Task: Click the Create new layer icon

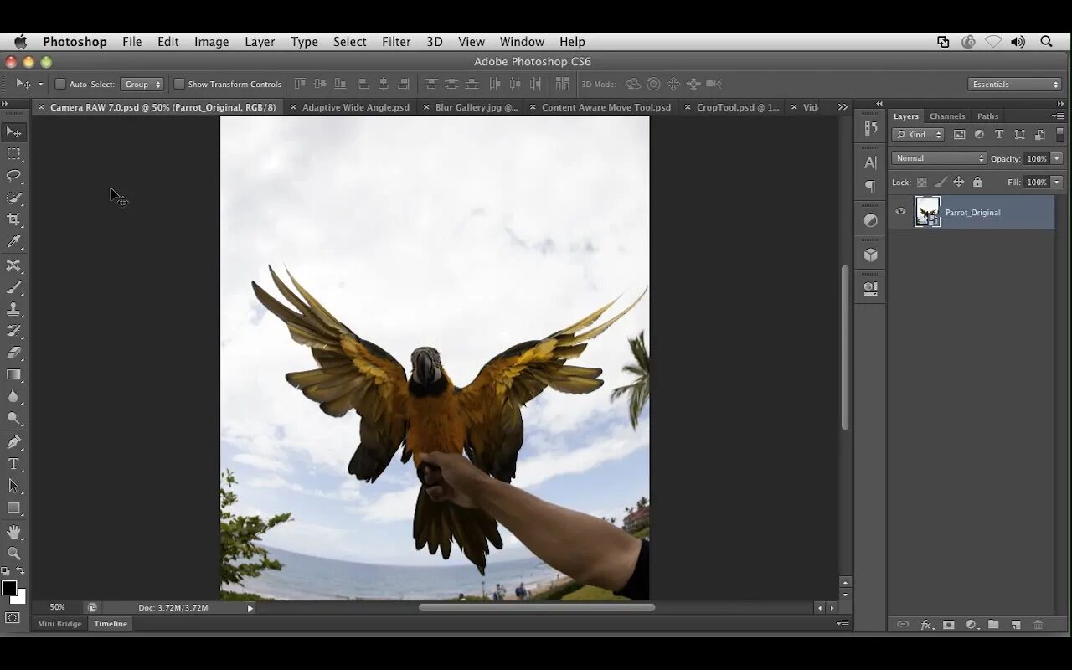Action: point(1016,624)
